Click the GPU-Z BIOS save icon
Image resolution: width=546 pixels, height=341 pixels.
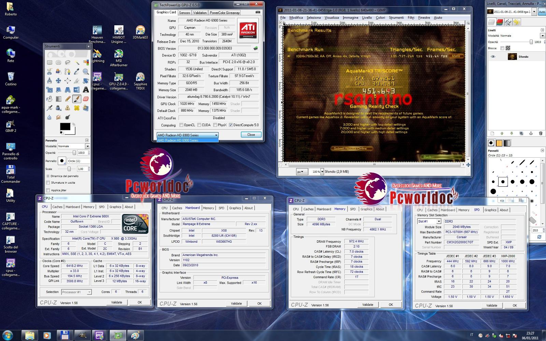coord(255,48)
